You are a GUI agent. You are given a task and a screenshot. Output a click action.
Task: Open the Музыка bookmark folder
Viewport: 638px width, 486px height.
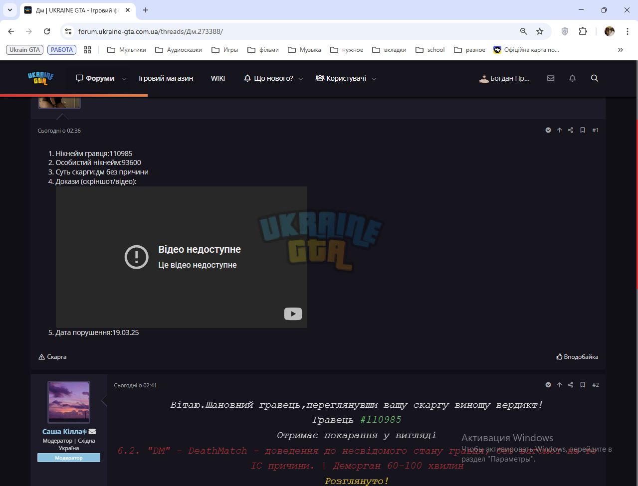tap(304, 50)
